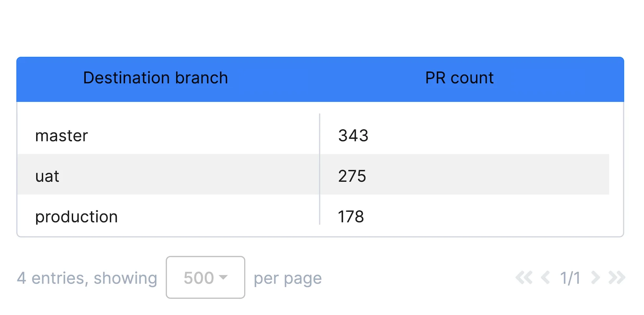This screenshot has width=644, height=315.
Task: Click the page indicator showing 1/1
Action: pos(571,278)
